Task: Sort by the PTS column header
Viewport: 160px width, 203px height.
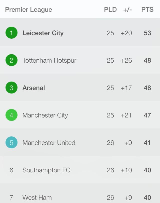Action: tap(147, 10)
